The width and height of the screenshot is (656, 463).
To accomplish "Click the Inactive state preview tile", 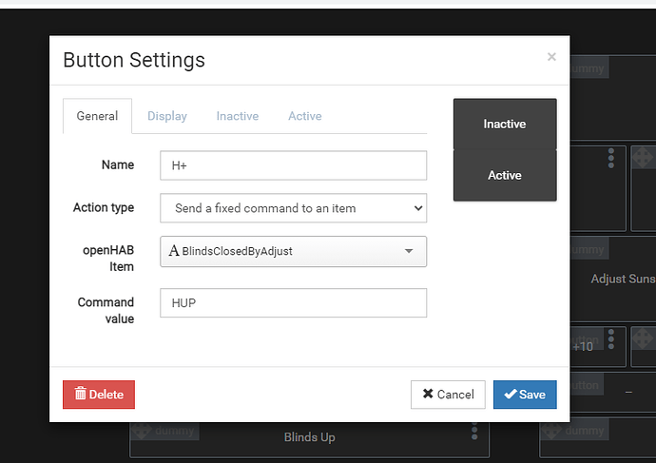I will tap(505, 125).
